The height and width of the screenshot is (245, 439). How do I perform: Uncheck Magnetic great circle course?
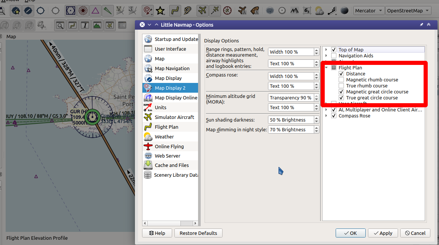(x=341, y=92)
